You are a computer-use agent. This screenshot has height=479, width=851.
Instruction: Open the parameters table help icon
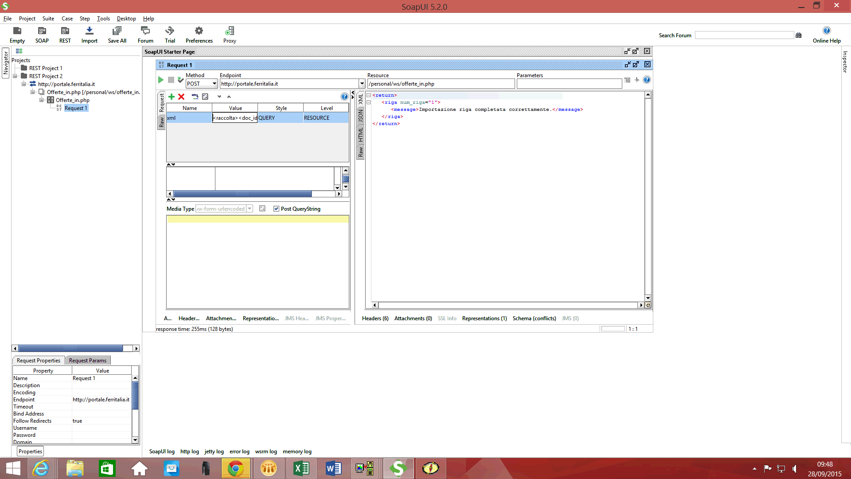point(344,97)
